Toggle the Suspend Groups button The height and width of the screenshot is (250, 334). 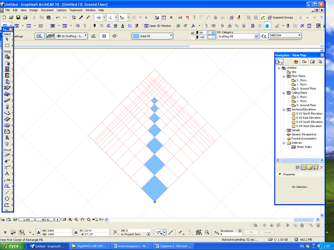(x=281, y=17)
